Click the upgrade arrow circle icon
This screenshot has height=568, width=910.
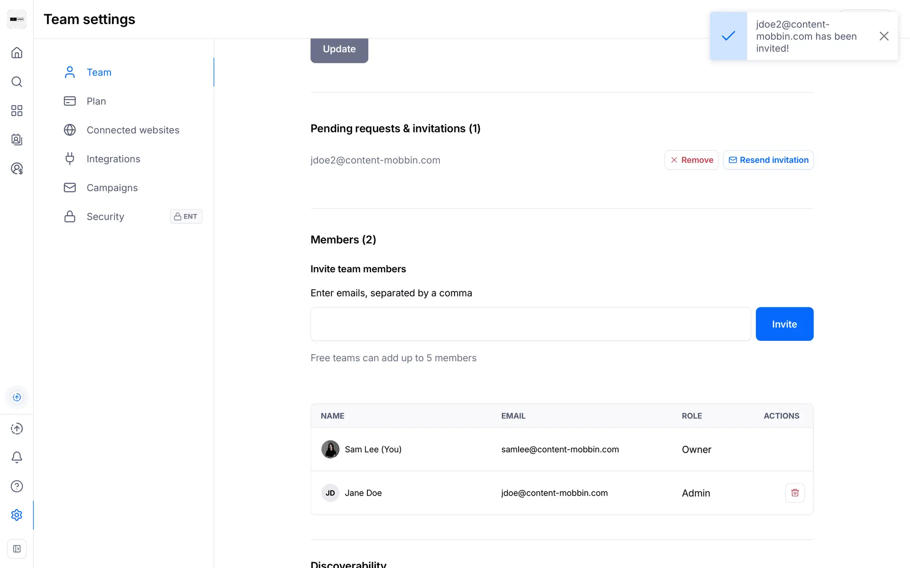pos(17,428)
